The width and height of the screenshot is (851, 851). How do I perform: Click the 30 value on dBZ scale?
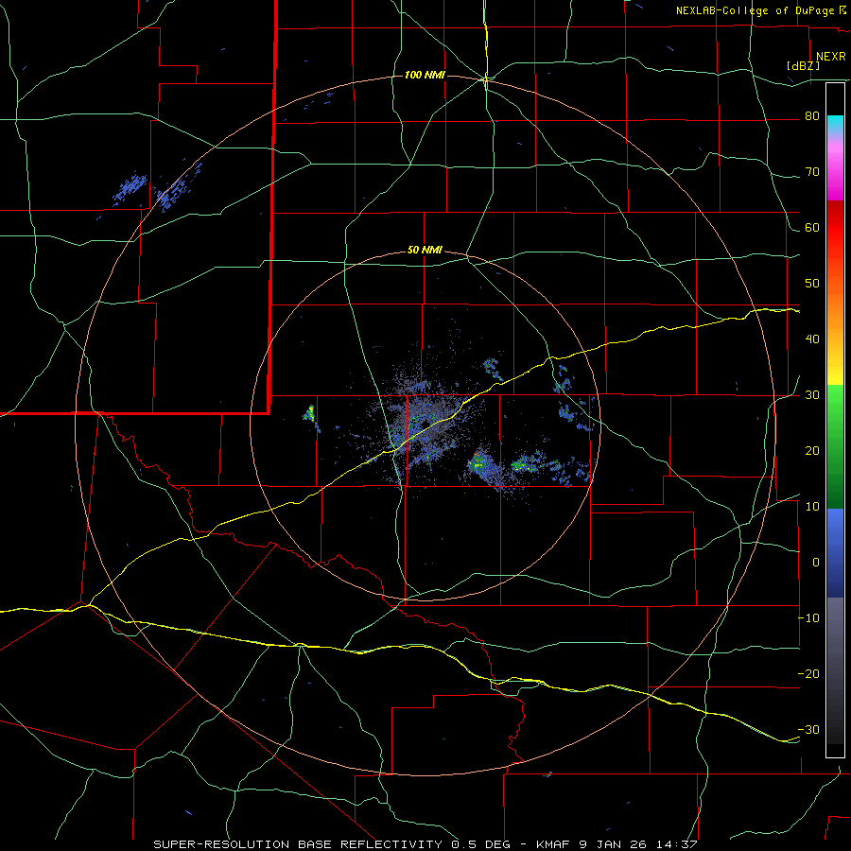(x=812, y=395)
